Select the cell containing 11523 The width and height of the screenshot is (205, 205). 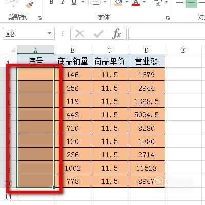[x=147, y=168]
